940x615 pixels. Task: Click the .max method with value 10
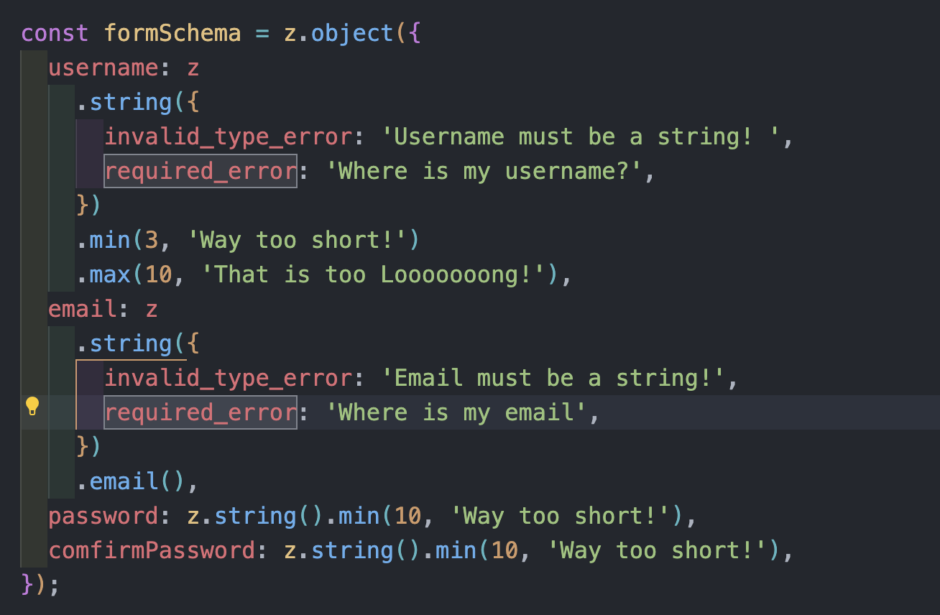click(x=111, y=275)
